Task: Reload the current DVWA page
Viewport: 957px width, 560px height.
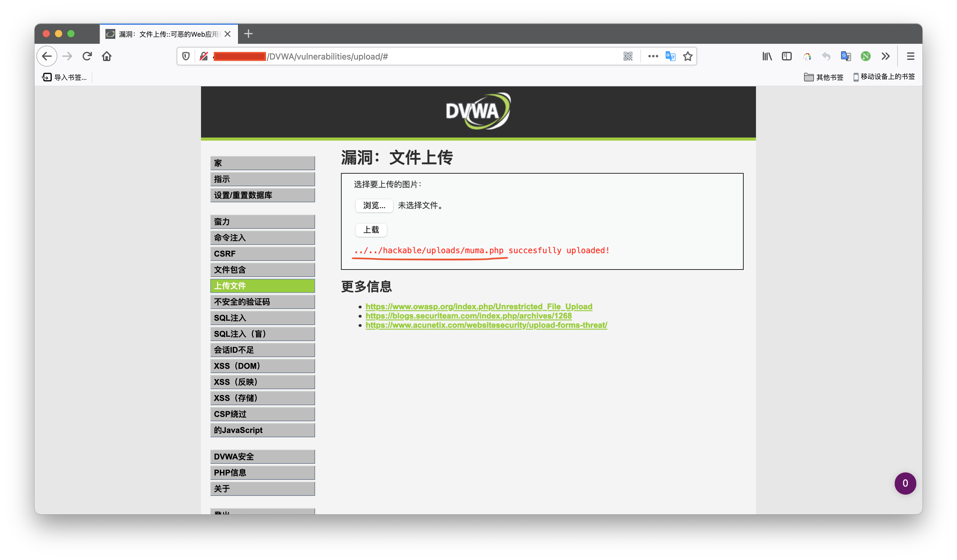Action: tap(87, 56)
